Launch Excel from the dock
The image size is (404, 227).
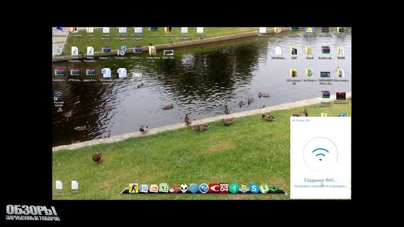point(163,189)
